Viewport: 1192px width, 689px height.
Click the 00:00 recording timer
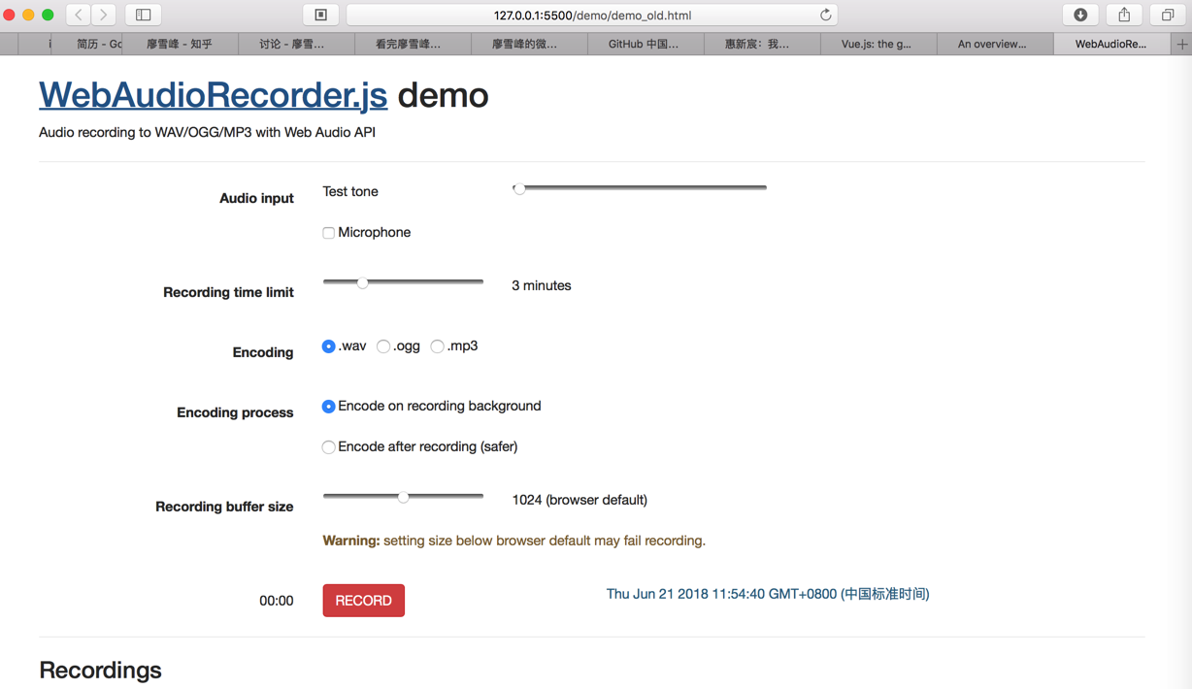pos(276,601)
